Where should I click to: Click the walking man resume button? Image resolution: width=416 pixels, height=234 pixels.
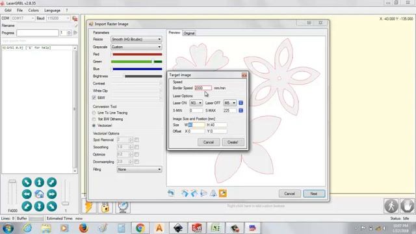[391, 206]
